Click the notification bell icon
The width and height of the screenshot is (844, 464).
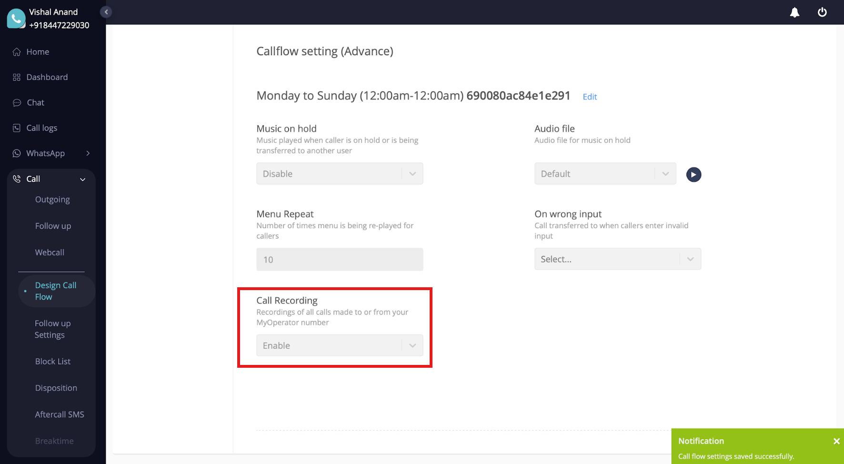click(x=794, y=12)
